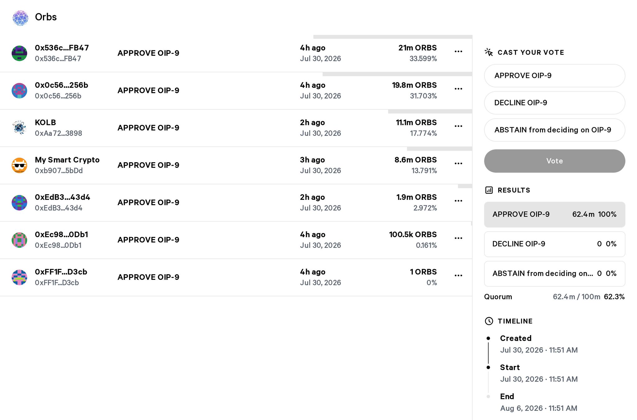The width and height of the screenshot is (637, 420).
Task: Open the KOLB voter avatar
Action: (19, 128)
